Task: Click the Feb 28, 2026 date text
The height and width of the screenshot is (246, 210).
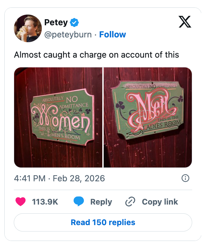Action: coord(79,178)
